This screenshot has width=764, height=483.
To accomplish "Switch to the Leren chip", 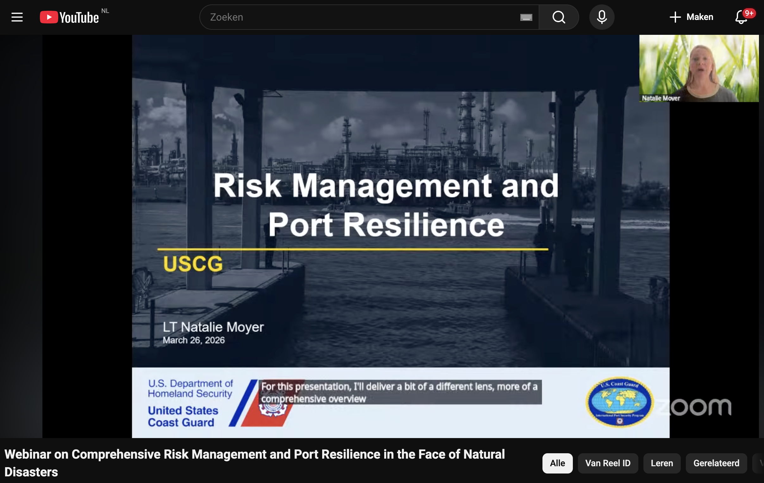I will click(661, 463).
